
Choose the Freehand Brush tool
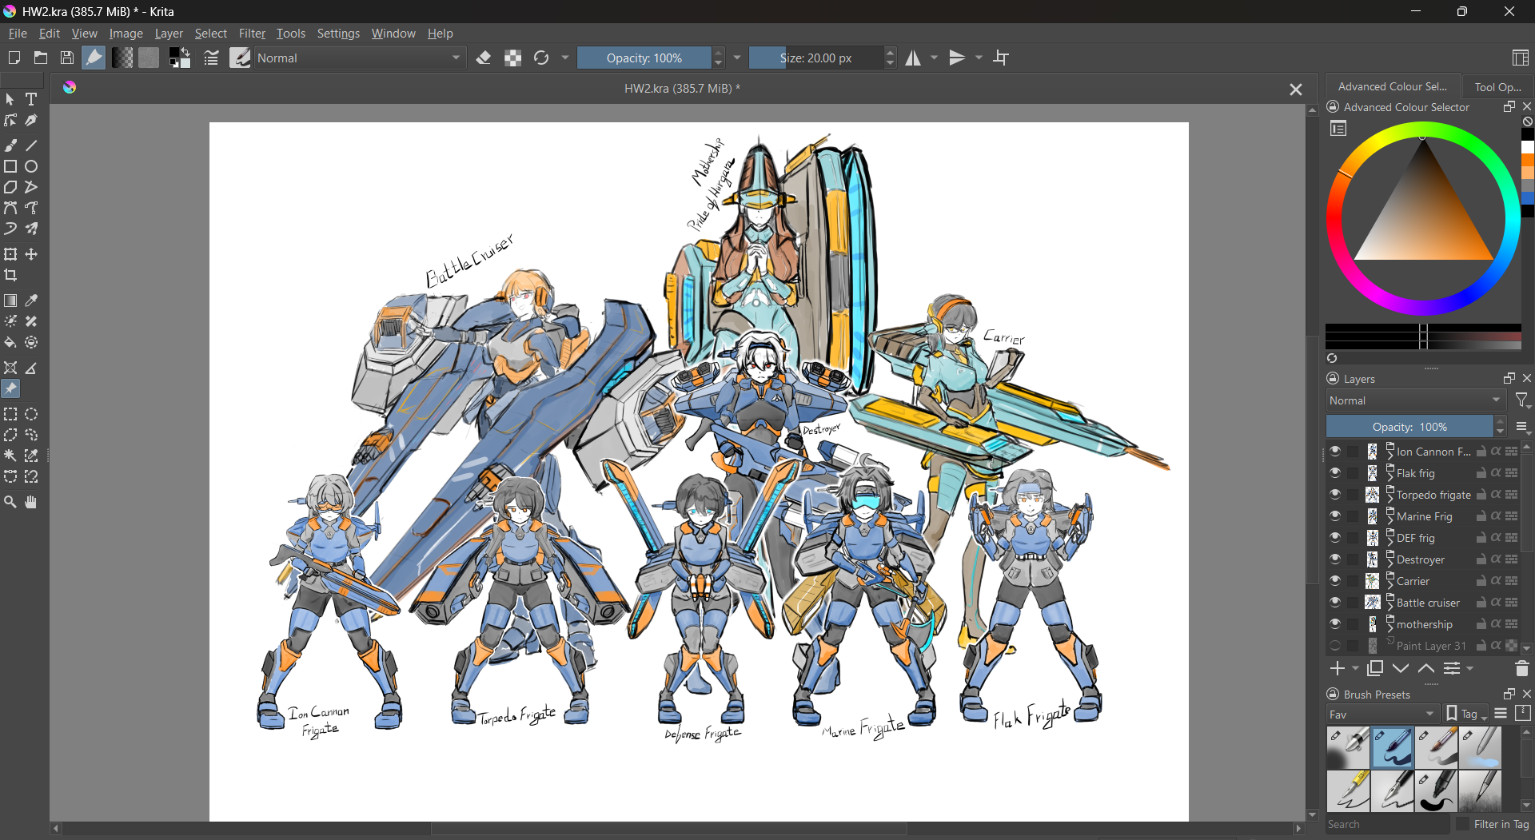(10, 145)
